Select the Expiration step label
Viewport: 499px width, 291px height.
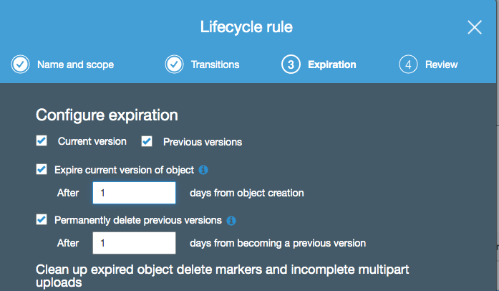(332, 65)
